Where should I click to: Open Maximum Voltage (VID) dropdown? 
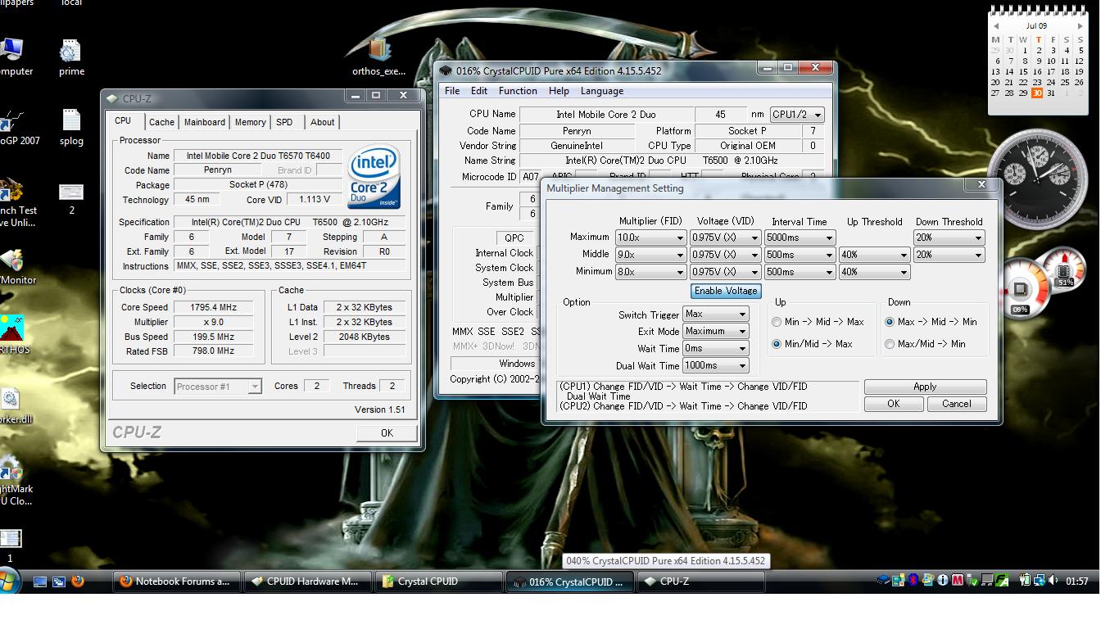[x=725, y=238]
